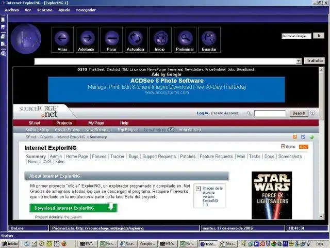This screenshot has height=248, width=330.
Task: Click the Buscar en Google search box
Action: coord(296,36)
